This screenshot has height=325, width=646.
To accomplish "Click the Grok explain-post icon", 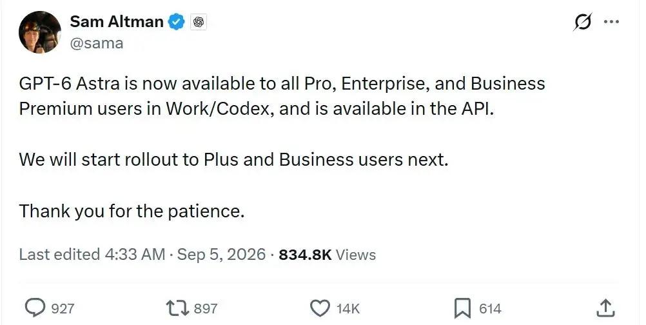I will (583, 22).
